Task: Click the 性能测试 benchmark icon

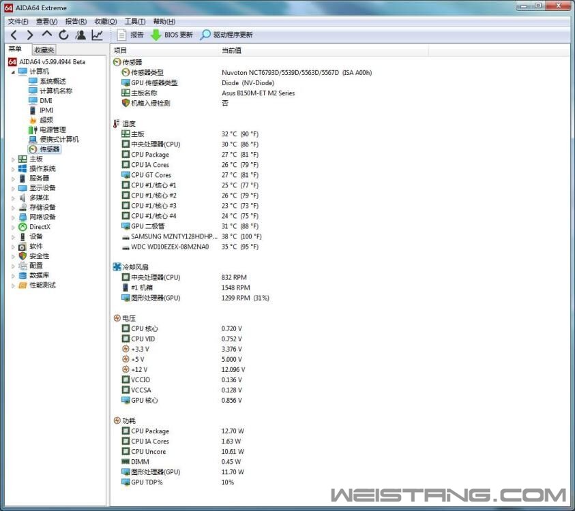Action: click(23, 285)
